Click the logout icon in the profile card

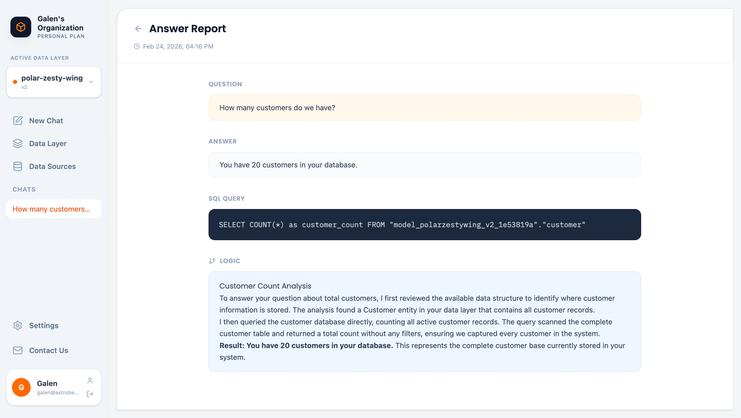click(x=90, y=394)
